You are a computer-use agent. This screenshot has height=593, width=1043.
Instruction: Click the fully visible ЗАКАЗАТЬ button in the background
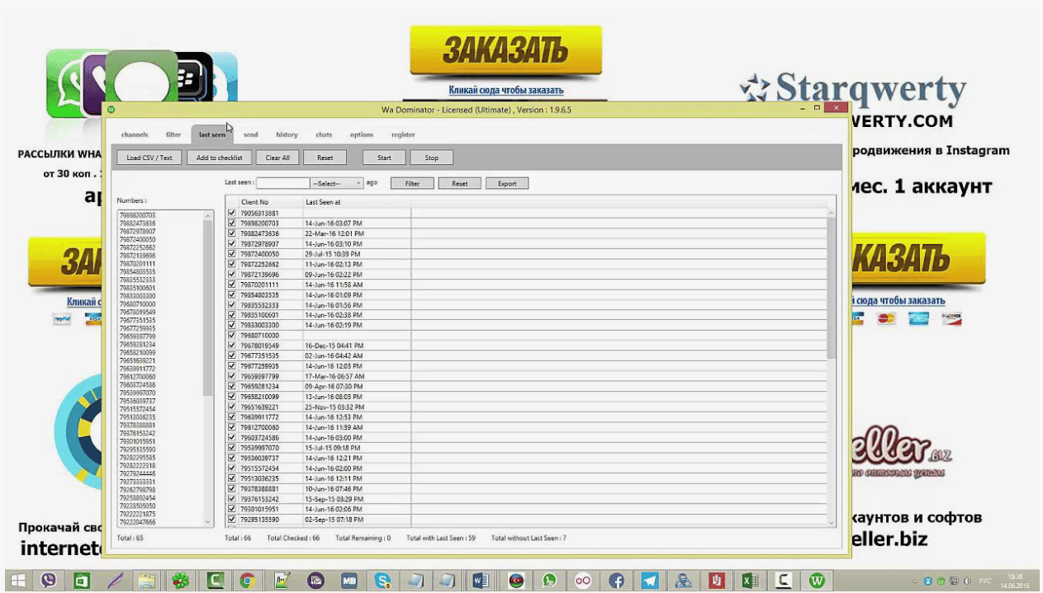click(x=505, y=50)
